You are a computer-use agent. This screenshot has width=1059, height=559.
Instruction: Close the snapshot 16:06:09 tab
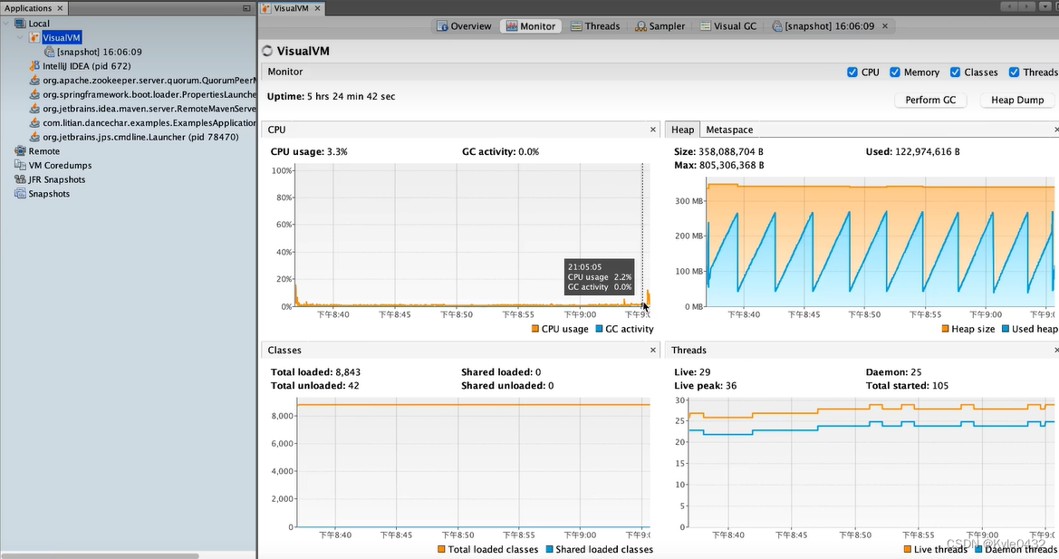pos(885,26)
